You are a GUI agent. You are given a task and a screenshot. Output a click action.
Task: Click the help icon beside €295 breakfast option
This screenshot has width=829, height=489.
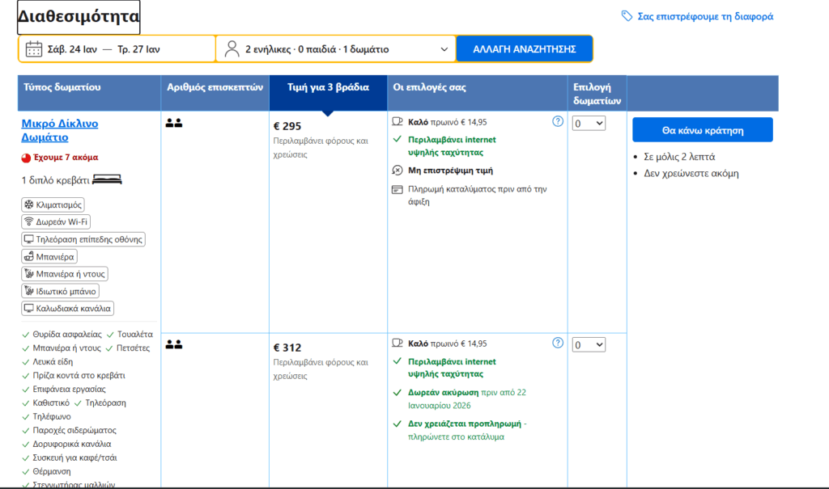558,121
